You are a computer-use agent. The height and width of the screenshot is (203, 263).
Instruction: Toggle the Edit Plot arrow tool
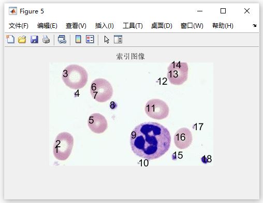pyautogui.click(x=107, y=40)
